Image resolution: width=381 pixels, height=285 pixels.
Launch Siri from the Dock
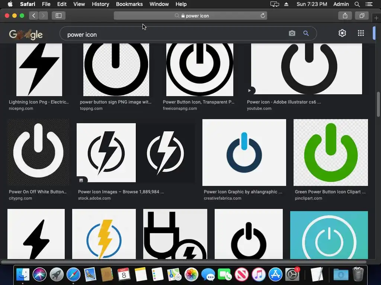click(39, 275)
